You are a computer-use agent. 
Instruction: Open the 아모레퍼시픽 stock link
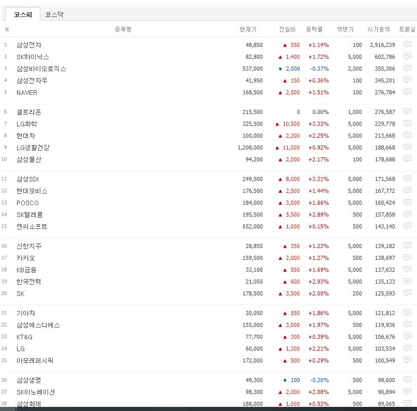pyautogui.click(x=35, y=360)
